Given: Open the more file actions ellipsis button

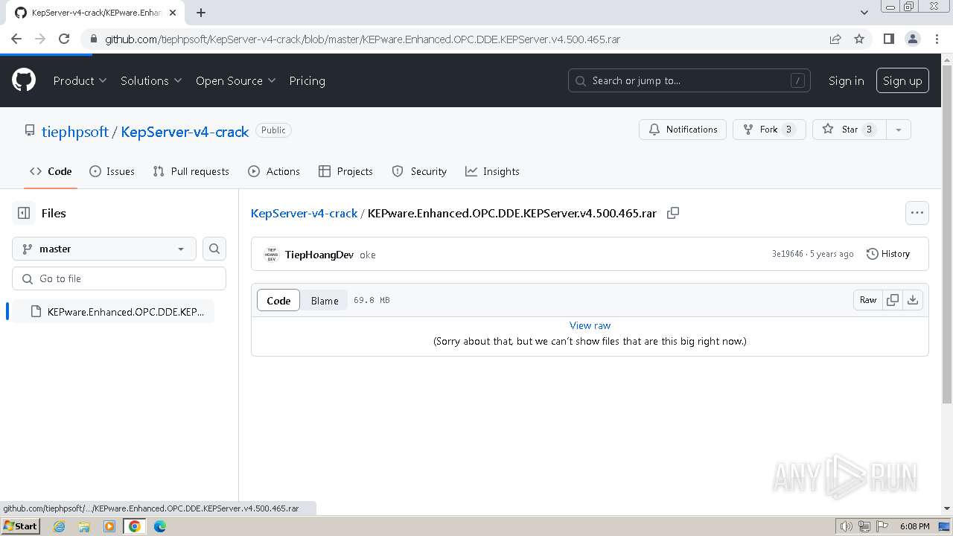Looking at the screenshot, I should (x=917, y=213).
